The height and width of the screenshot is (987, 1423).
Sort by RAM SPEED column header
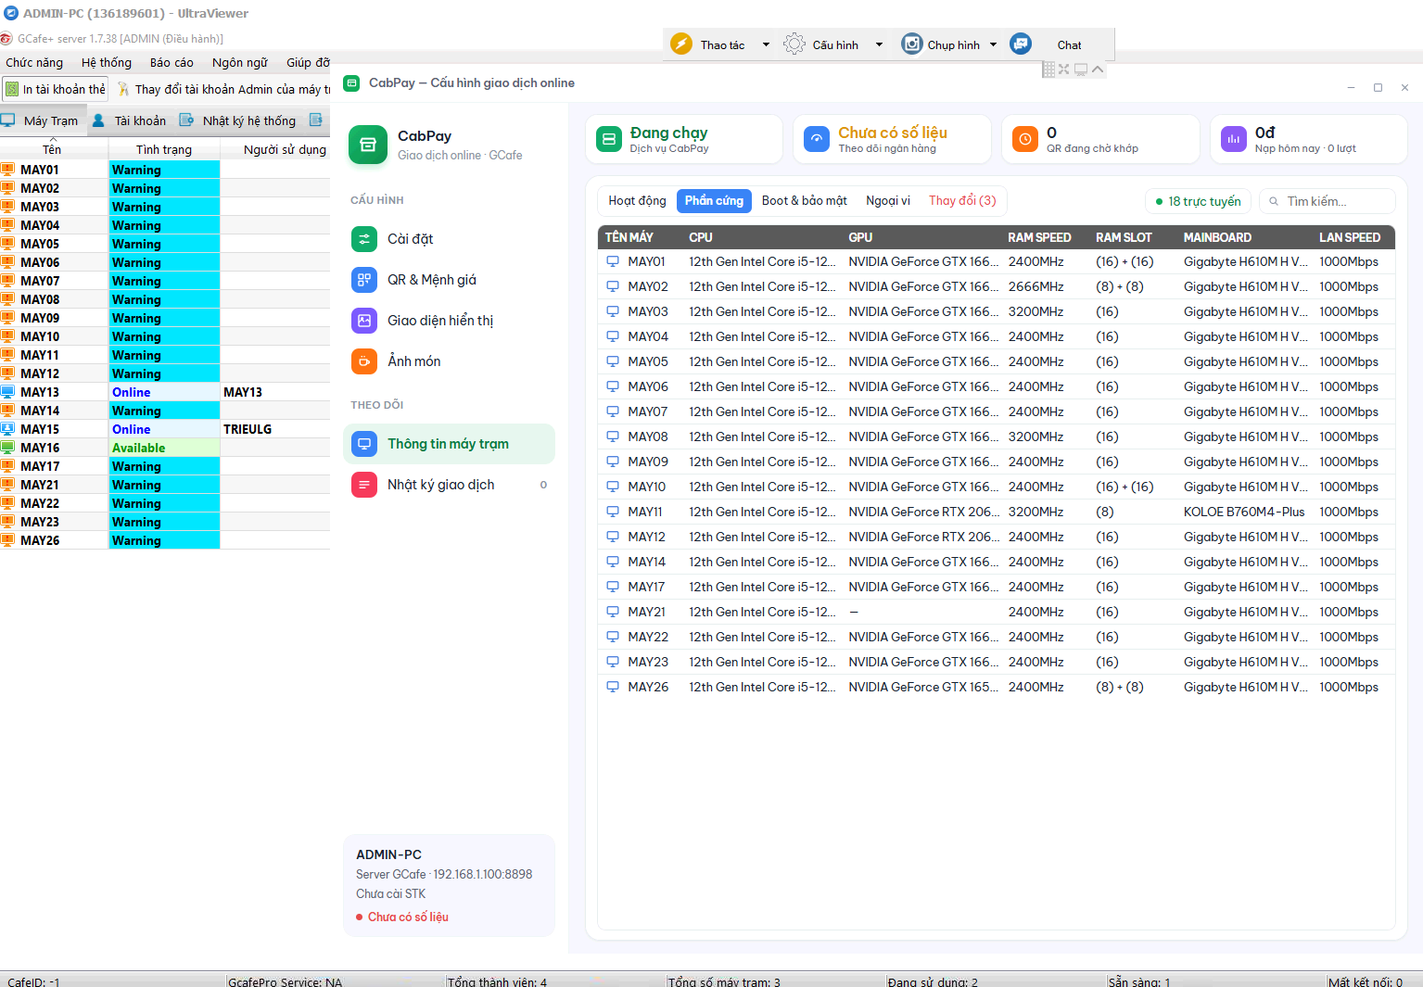1039,237
